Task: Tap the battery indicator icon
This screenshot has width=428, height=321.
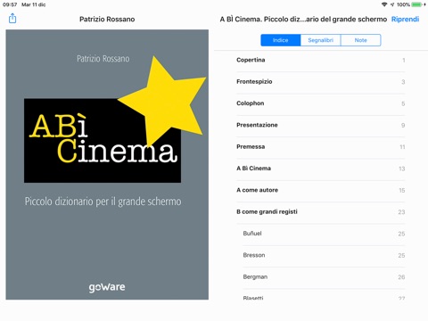Action: (x=416, y=4)
